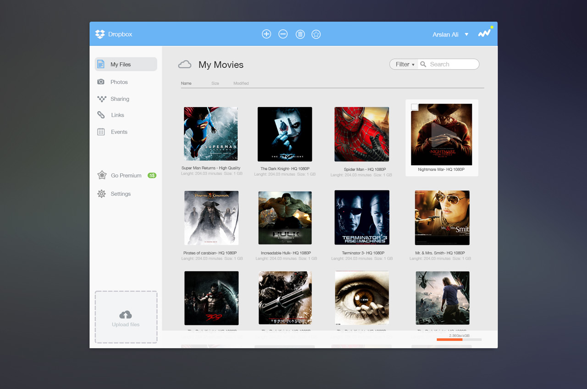Viewport: 587px width, 389px height.
Task: Select Sharing in the sidebar
Action: [120, 99]
